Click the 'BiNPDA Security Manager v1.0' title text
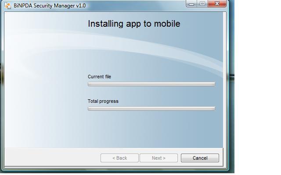281x175 pixels. pos(50,6)
